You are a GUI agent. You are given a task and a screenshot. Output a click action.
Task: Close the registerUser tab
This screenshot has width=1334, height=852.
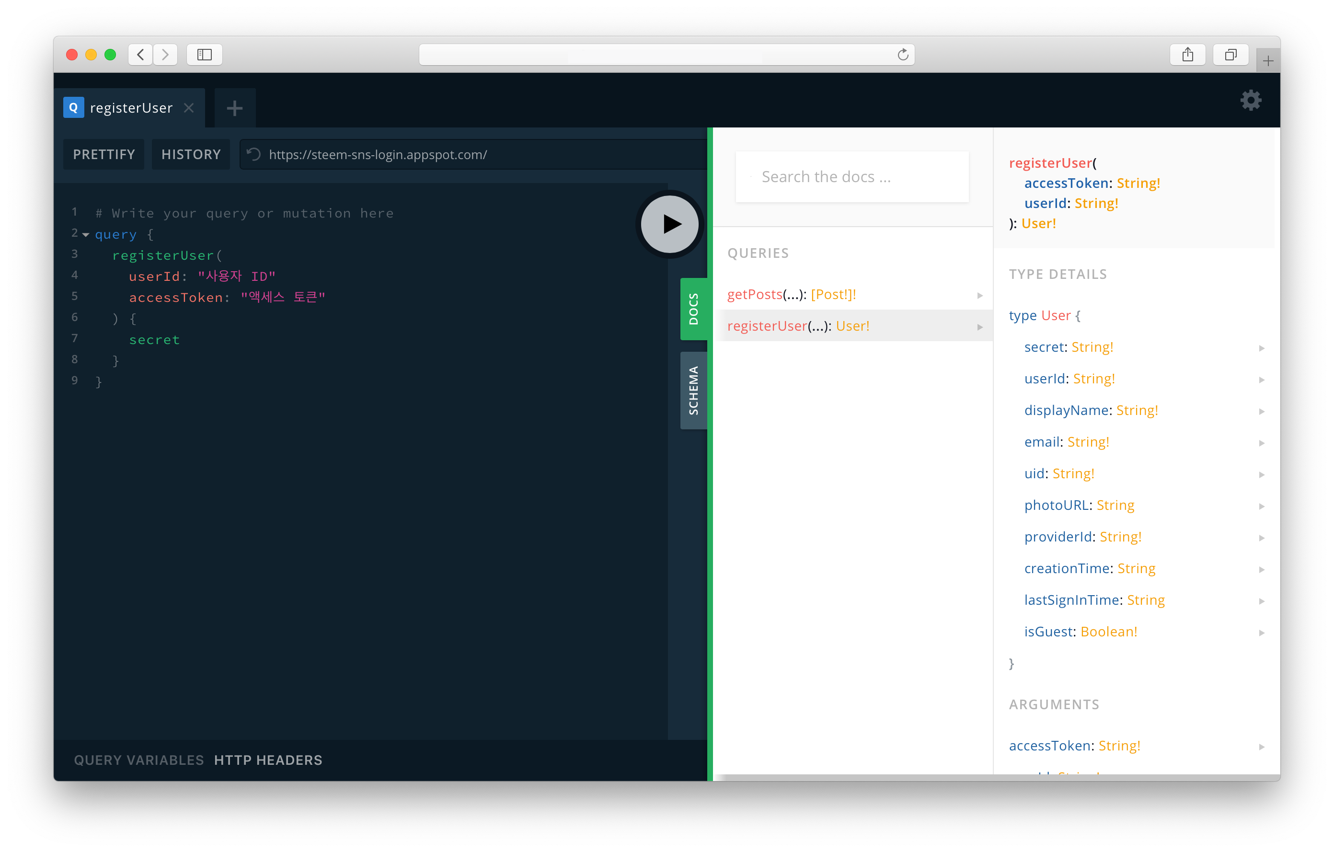pos(189,108)
